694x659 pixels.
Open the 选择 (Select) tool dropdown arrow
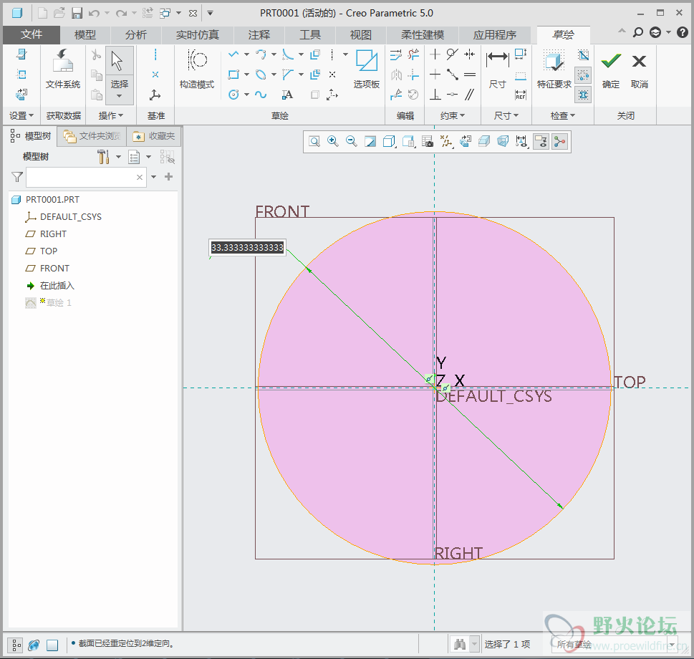(x=119, y=96)
